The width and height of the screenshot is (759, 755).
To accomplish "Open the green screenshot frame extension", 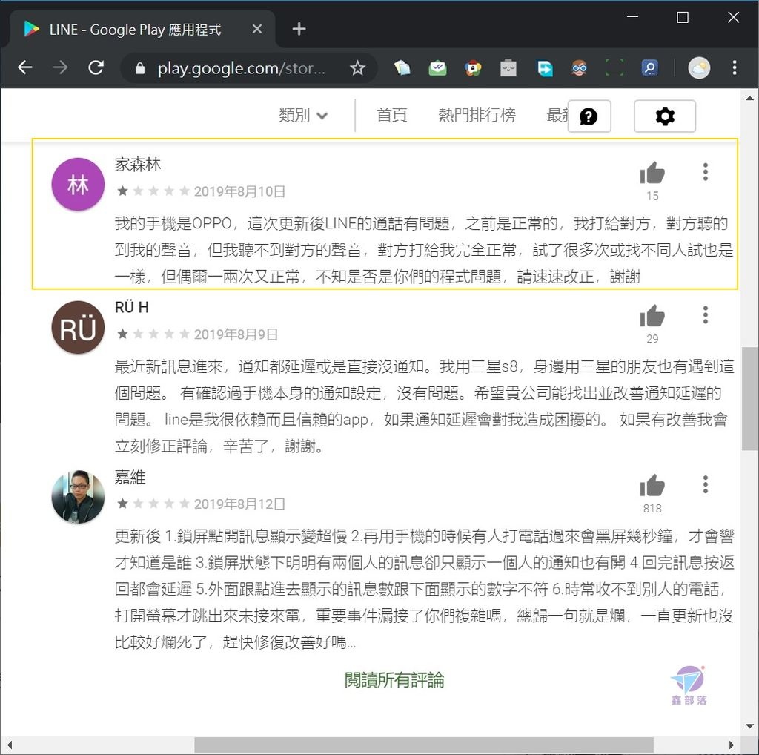I will click(614, 67).
